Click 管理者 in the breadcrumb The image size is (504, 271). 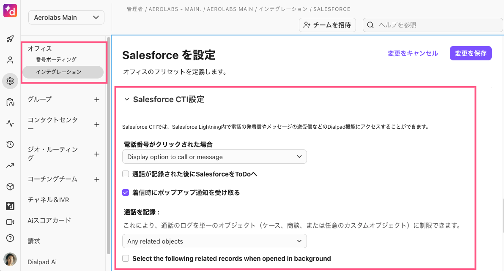(135, 9)
